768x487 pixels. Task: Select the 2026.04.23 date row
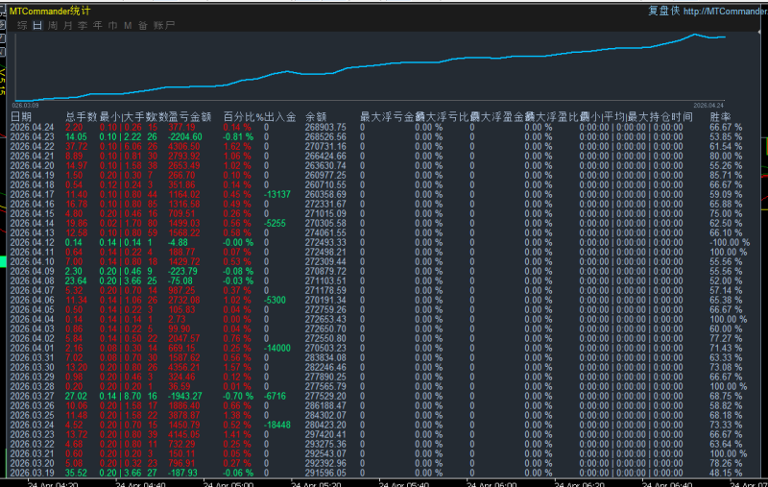(x=33, y=137)
